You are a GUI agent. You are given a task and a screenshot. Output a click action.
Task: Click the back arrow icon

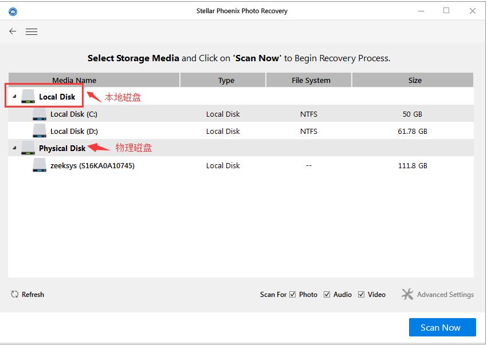pyautogui.click(x=12, y=31)
